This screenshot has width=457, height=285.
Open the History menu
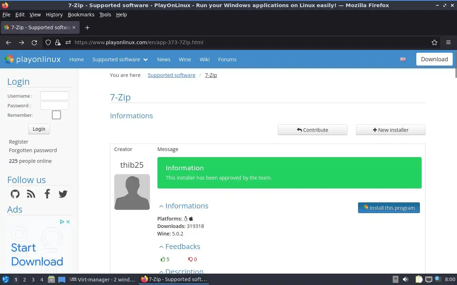[54, 15]
